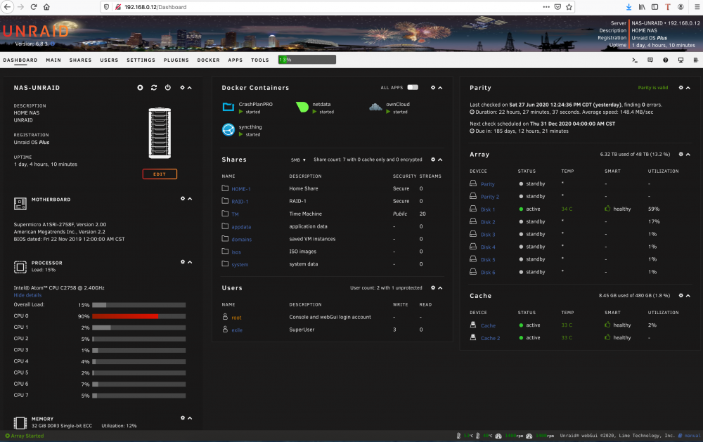
Task: Open Firefox hamburger menu
Action: pyautogui.click(x=697, y=7)
